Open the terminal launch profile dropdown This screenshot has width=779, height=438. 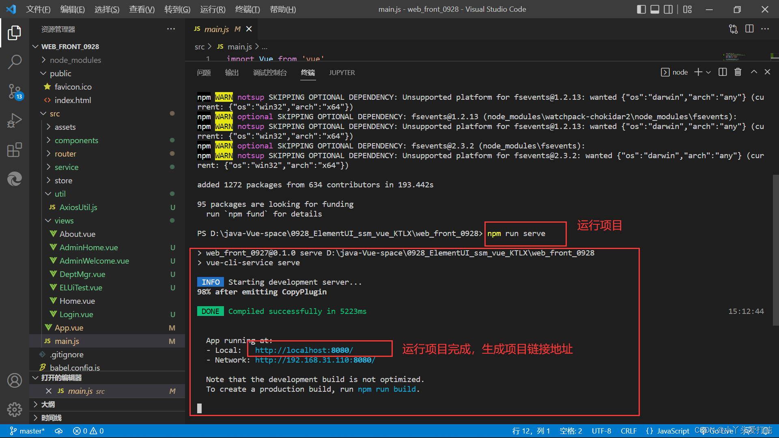click(x=708, y=72)
